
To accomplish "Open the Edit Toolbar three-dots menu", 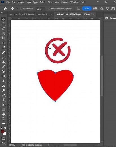I will tap(3, 124).
